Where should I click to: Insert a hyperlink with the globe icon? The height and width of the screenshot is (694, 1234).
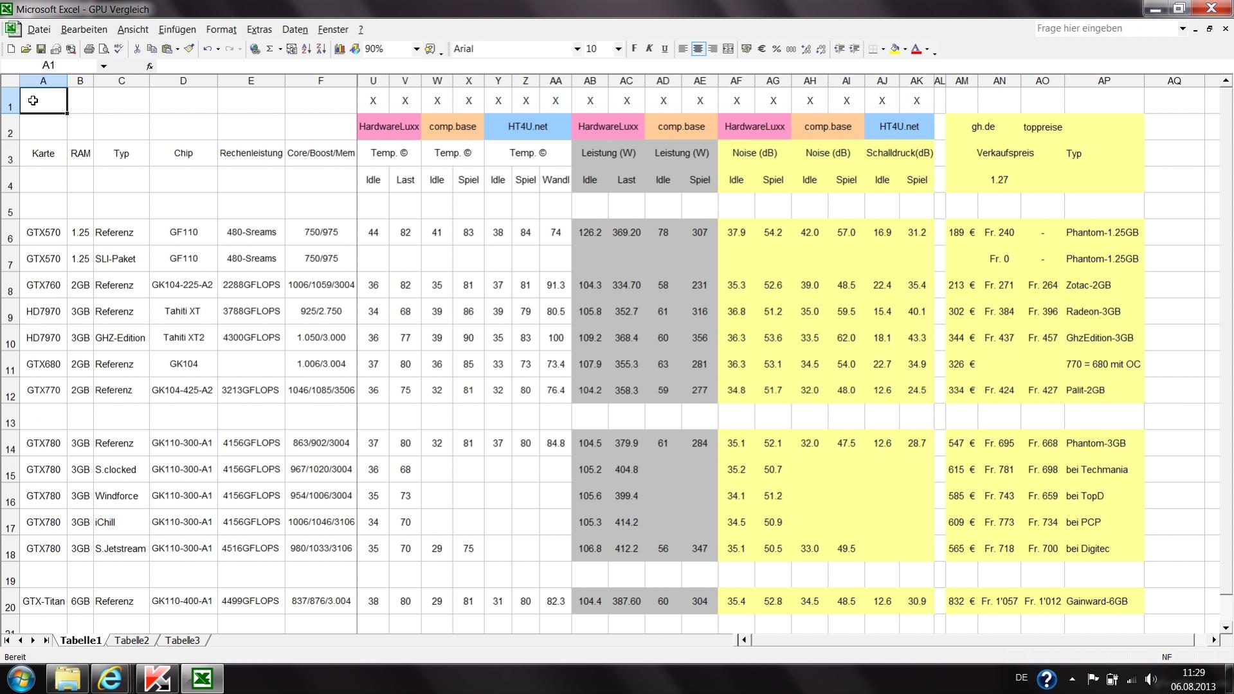255,49
